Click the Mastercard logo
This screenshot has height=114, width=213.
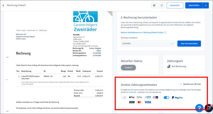tap(140, 102)
